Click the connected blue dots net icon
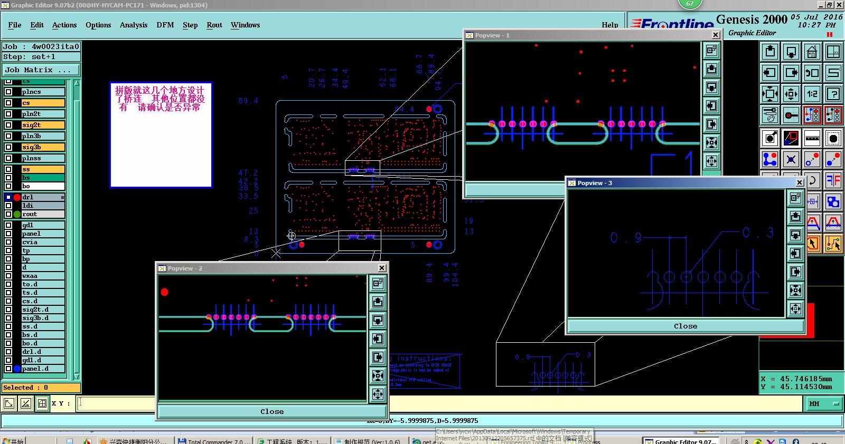 [x=770, y=159]
